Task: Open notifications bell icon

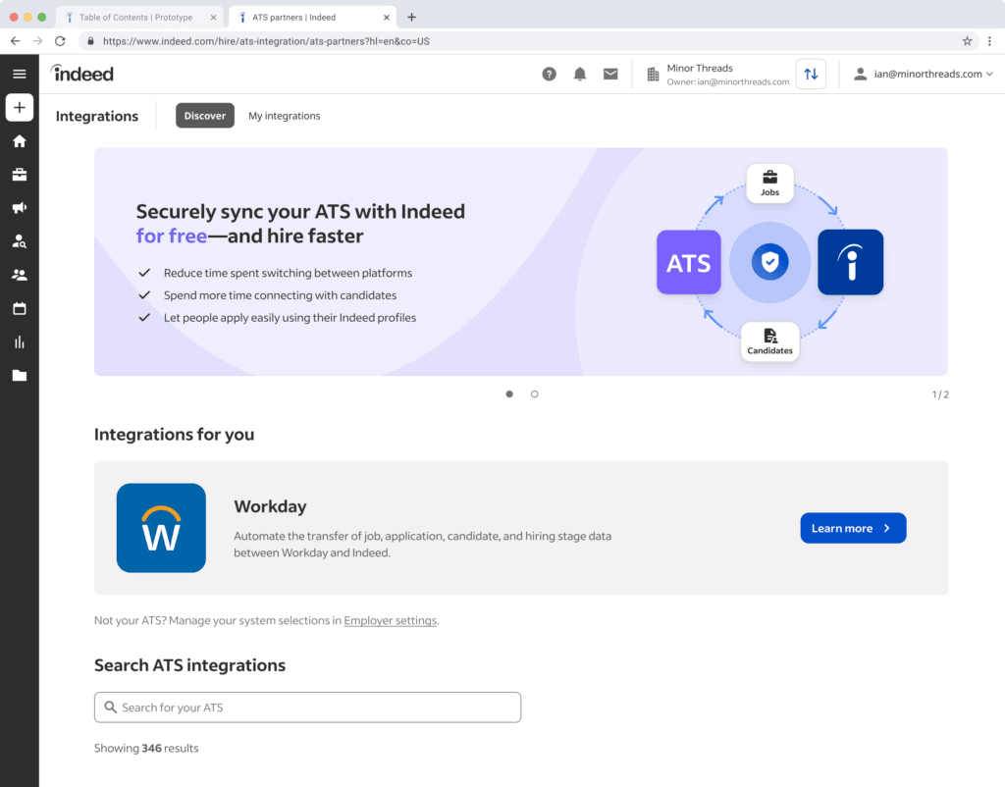Action: 580,75
